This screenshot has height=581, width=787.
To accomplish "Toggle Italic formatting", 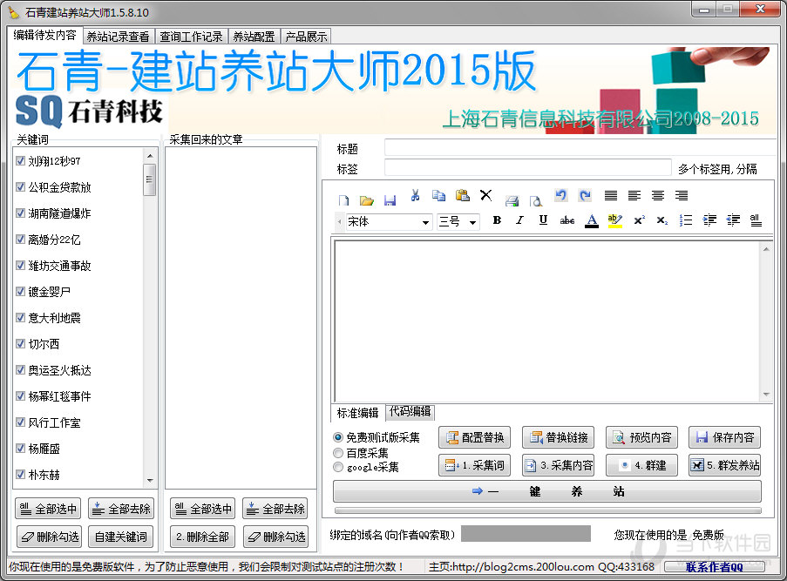I will [x=520, y=220].
